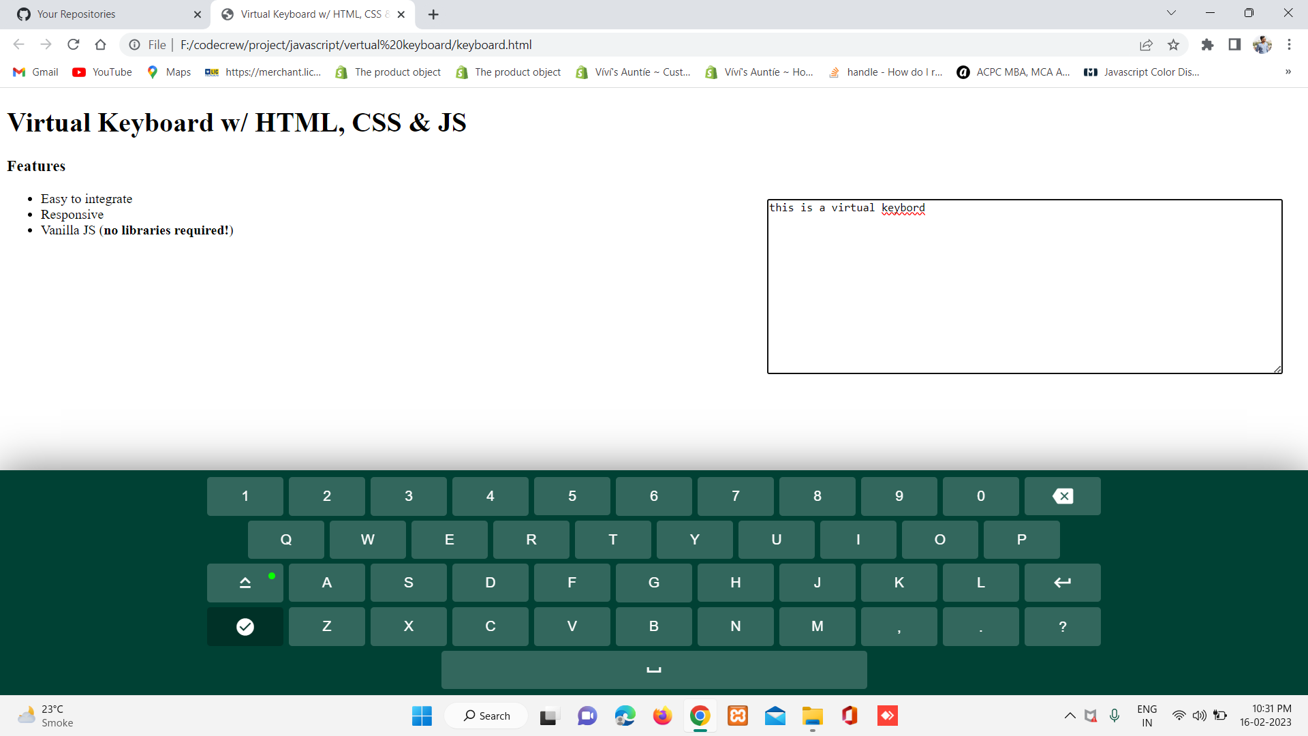The width and height of the screenshot is (1308, 736).
Task: Toggle caps lock on the virtual keyboard
Action: pos(245,583)
